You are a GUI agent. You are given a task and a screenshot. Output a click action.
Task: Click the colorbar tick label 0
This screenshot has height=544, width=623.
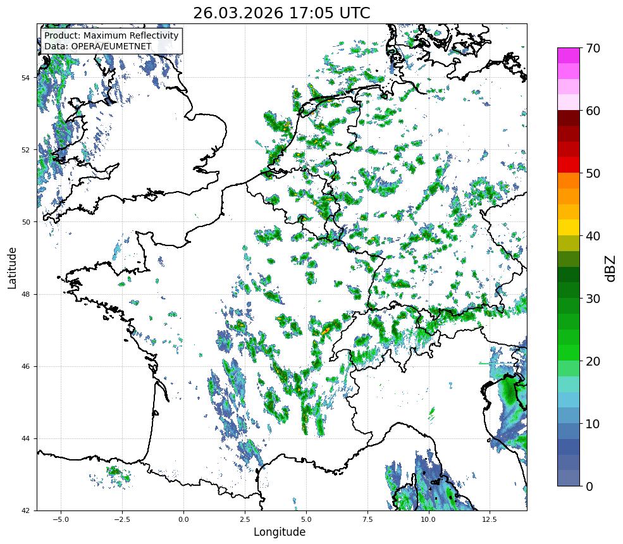[x=589, y=486]
